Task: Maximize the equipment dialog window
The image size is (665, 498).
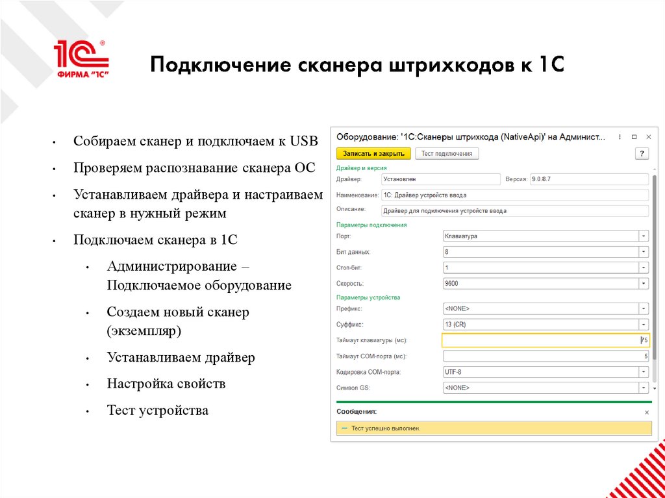Action: [x=634, y=137]
